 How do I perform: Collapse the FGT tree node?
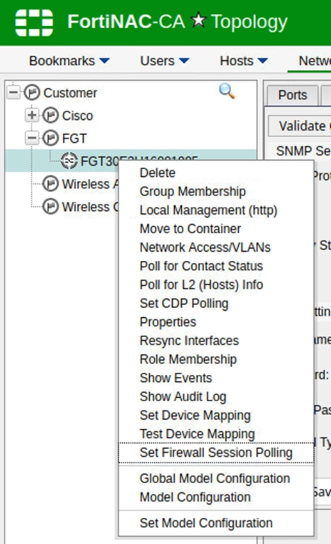[x=31, y=138]
